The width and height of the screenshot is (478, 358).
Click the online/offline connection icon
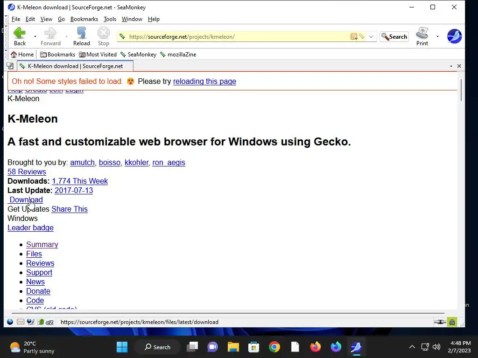click(440, 322)
